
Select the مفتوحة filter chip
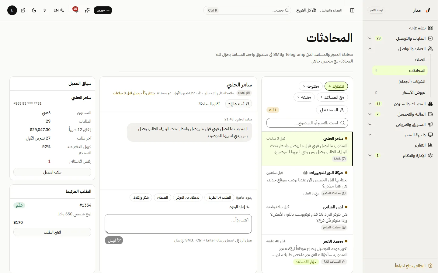[x=311, y=86]
